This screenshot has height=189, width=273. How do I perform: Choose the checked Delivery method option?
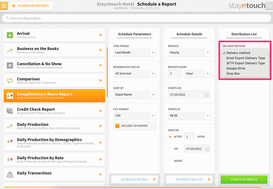click(x=245, y=53)
